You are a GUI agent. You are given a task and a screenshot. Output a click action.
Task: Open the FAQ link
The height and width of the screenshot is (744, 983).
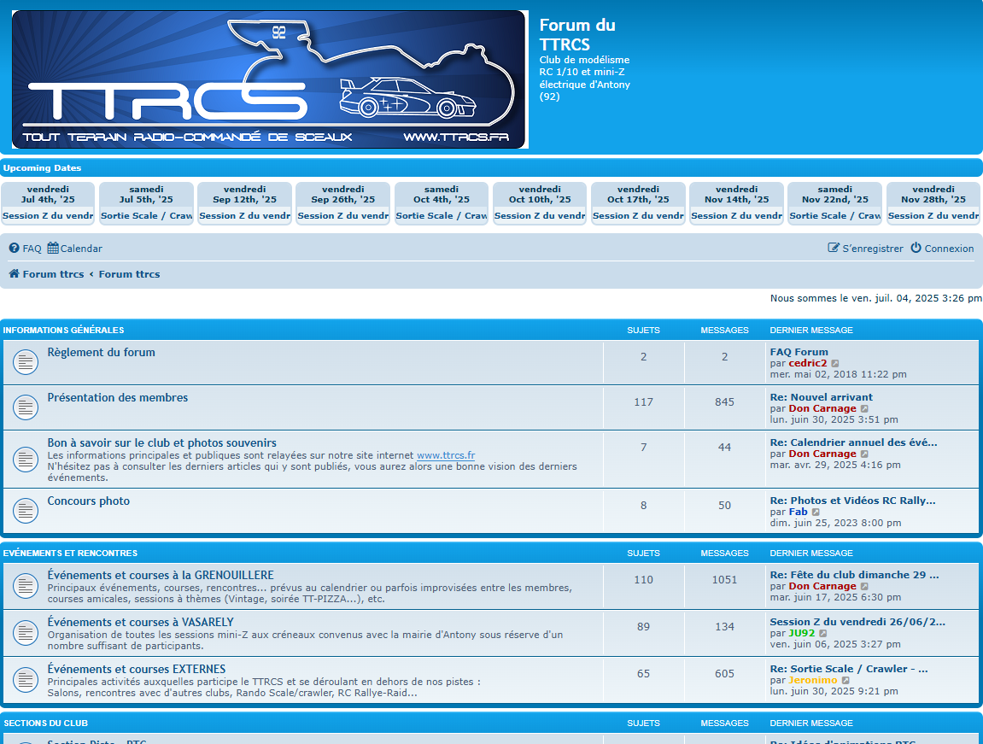(x=32, y=249)
